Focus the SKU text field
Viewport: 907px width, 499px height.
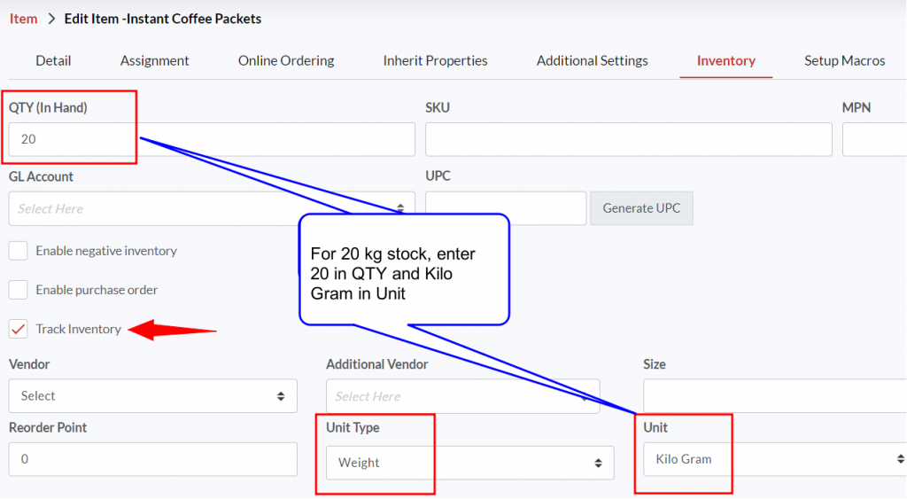pos(629,139)
